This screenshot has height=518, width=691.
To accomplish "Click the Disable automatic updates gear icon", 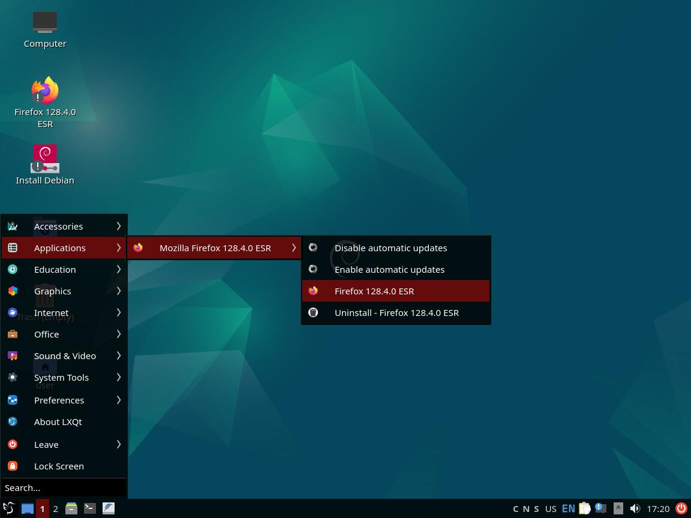I will coord(313,248).
